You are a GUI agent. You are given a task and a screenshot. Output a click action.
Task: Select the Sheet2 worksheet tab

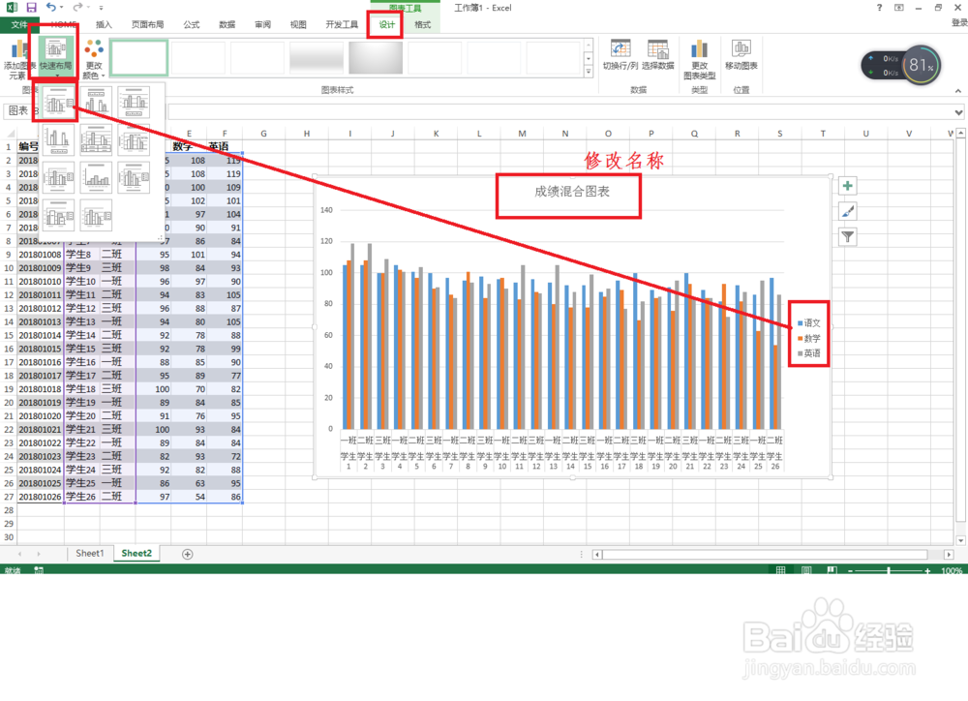tap(136, 554)
